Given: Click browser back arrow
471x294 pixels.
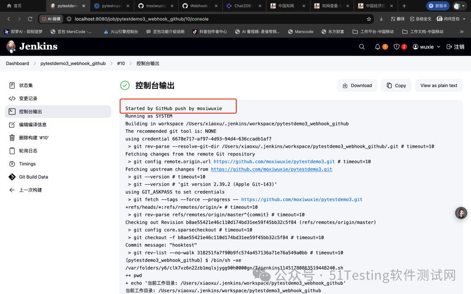Looking at the screenshot, I should click(9, 19).
